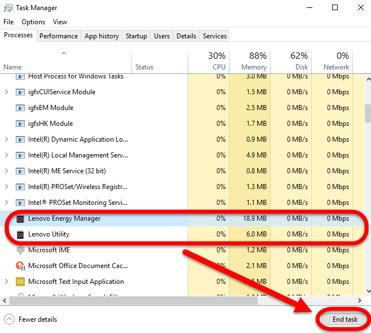The height and width of the screenshot is (333, 371).
Task: Click the 18.9 MB memory value
Action: tap(255, 218)
